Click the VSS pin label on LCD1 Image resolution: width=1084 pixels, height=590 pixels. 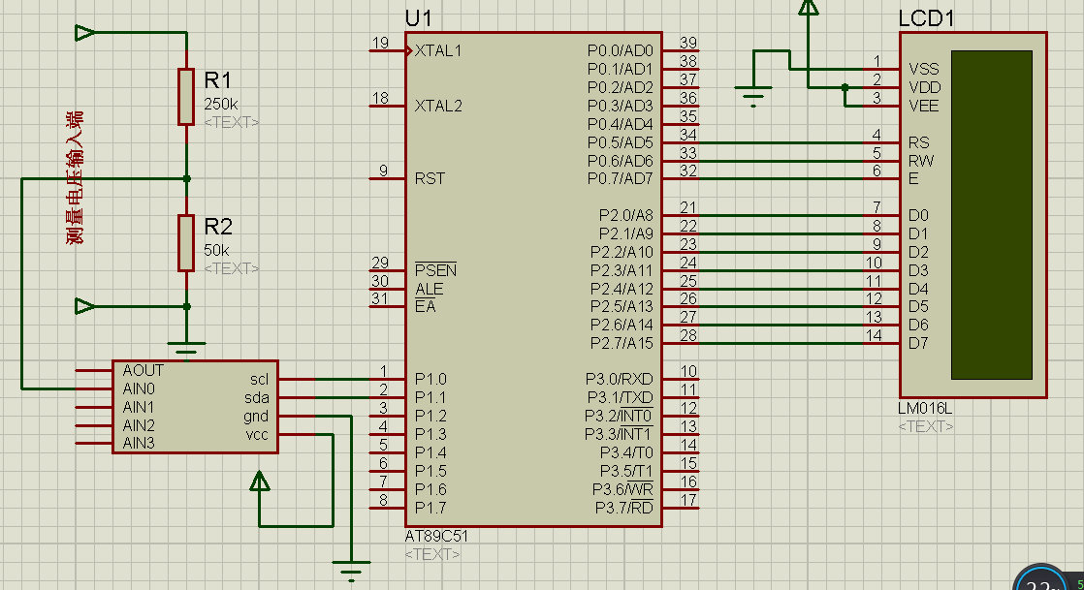[x=924, y=69]
